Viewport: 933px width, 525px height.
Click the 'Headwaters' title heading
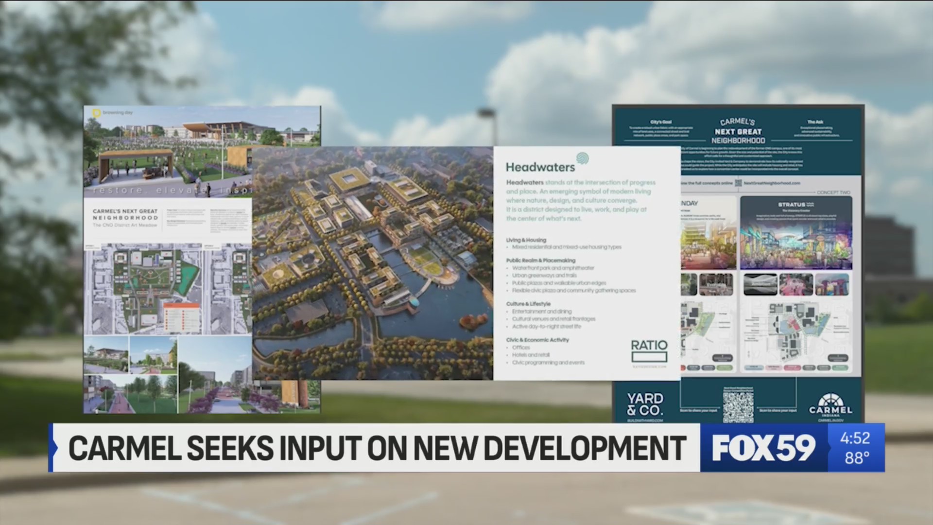pyautogui.click(x=540, y=167)
